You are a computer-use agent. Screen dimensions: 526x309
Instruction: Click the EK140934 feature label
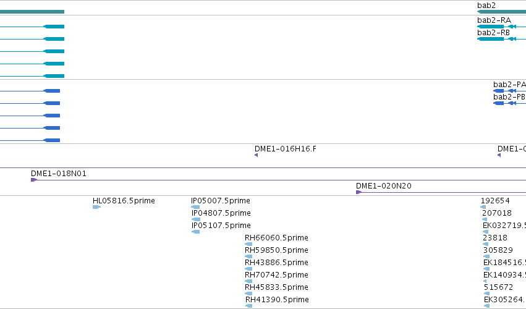[x=504, y=275]
